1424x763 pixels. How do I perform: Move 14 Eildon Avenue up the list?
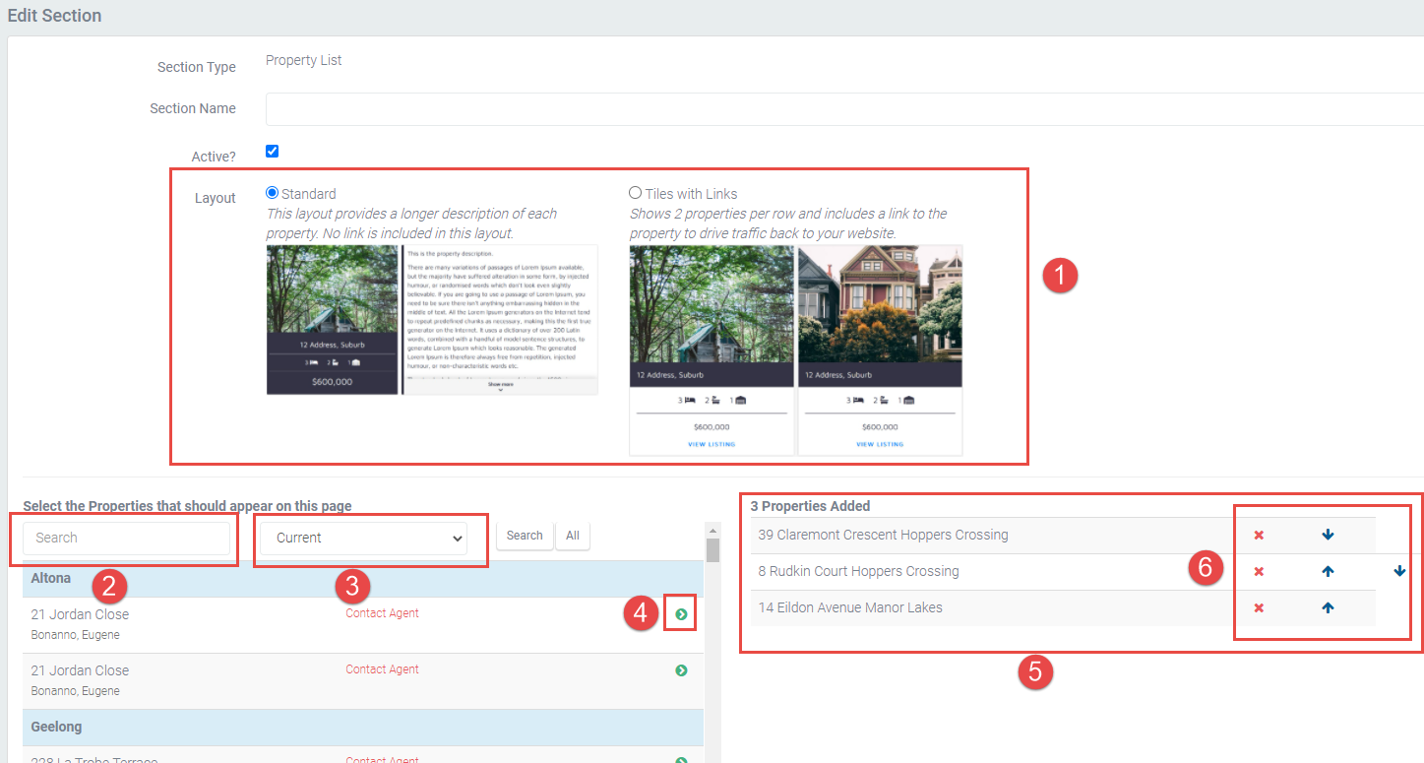pos(1328,608)
